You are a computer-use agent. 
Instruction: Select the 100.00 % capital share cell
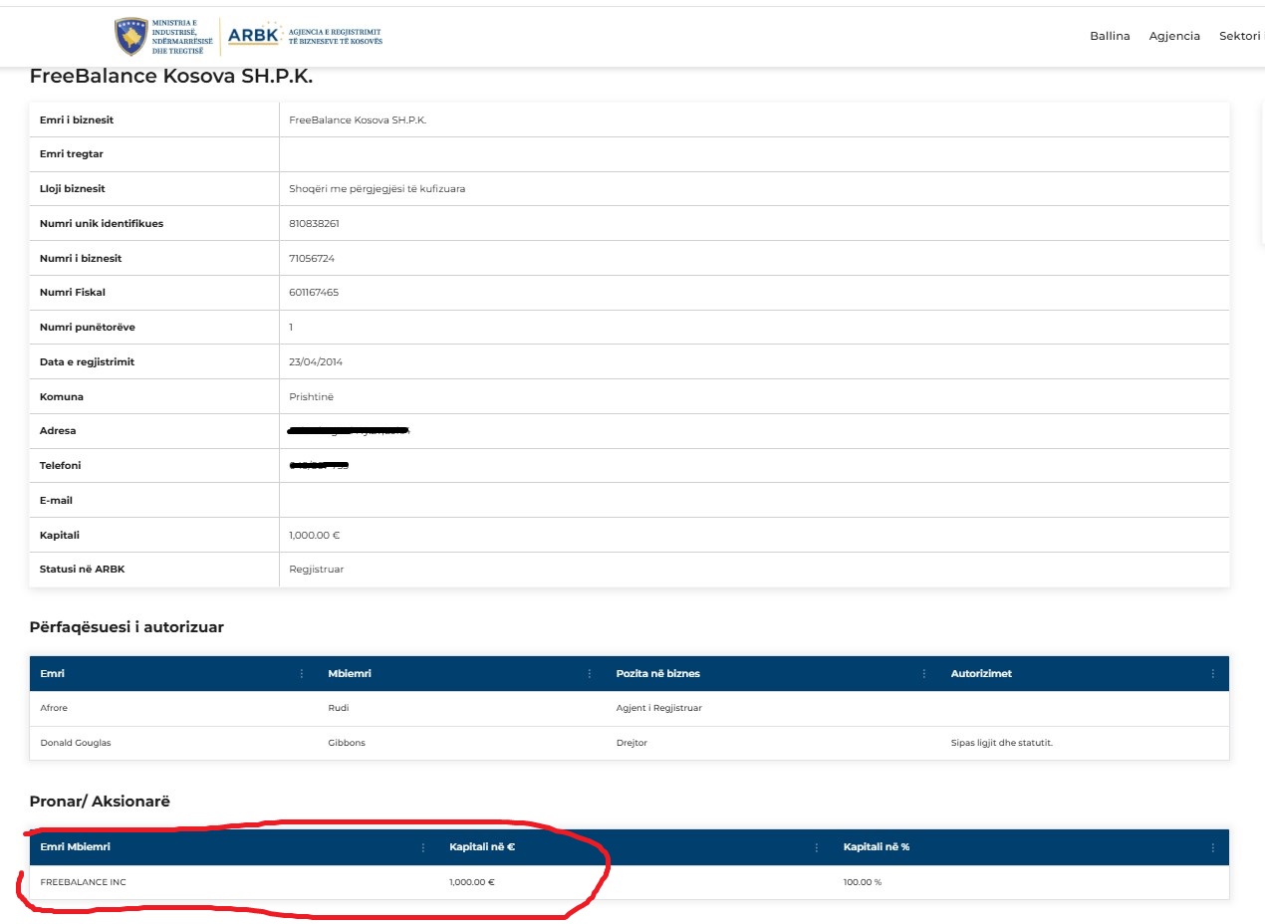coord(863,882)
